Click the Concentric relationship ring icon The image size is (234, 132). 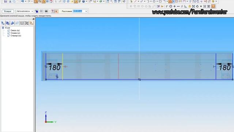[x=171, y=6]
